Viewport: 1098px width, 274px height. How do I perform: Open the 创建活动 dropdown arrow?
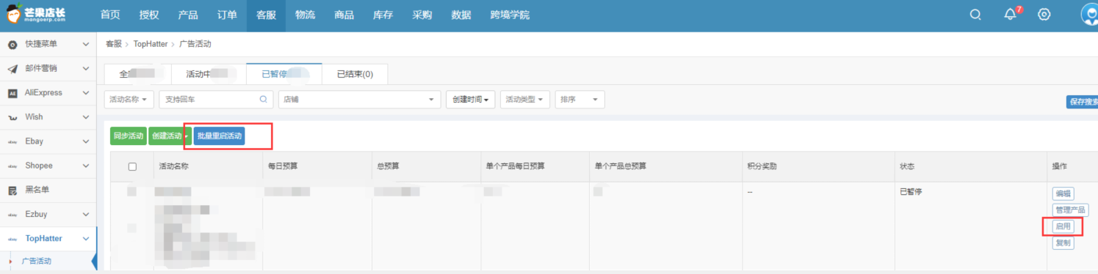point(187,136)
